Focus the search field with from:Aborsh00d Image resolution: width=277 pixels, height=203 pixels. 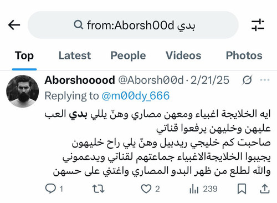pyautogui.click(x=133, y=25)
